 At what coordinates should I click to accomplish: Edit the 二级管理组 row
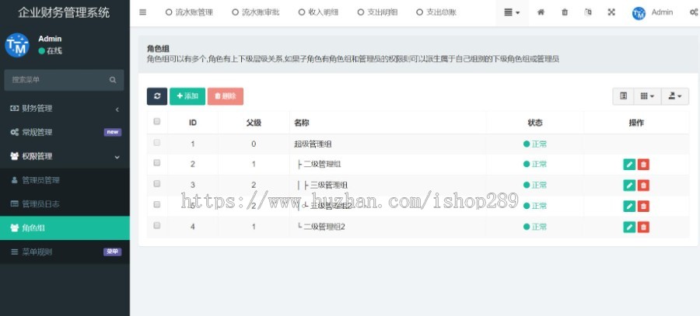click(x=629, y=165)
